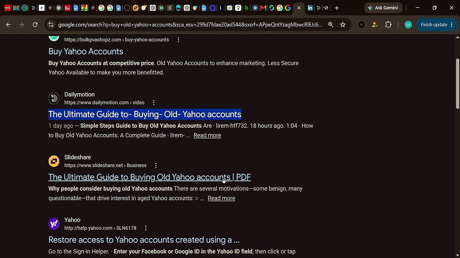
Task: Switch to the red bar chart tab
Action: (x=67, y=8)
